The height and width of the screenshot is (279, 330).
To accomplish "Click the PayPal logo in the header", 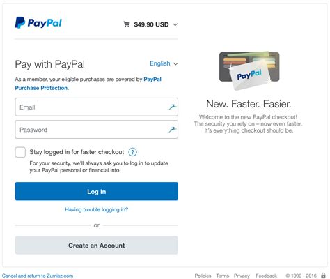I will [38, 23].
